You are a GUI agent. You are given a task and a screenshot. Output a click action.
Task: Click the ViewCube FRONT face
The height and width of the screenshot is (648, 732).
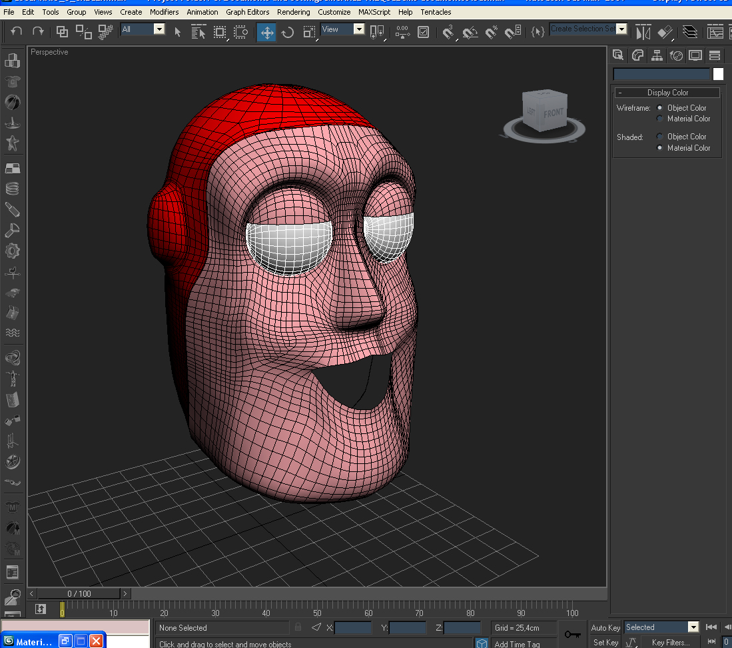[x=554, y=113]
